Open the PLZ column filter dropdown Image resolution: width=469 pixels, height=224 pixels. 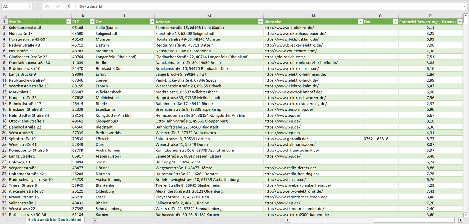pyautogui.click(x=91, y=22)
